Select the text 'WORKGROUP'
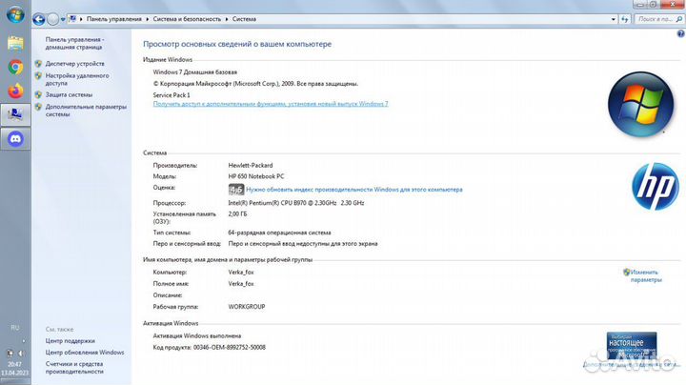686x385 pixels. point(247,307)
